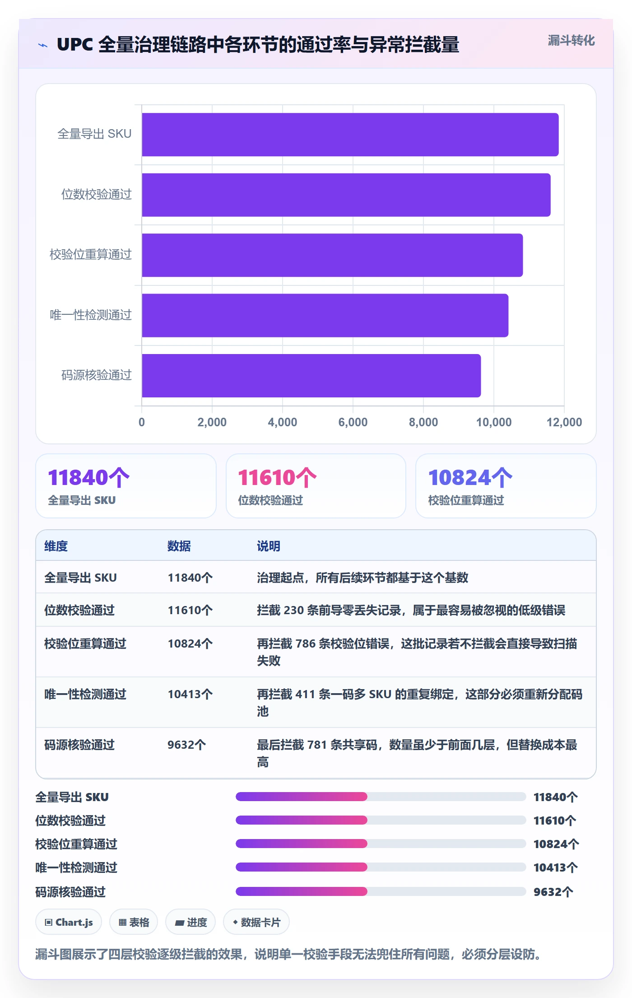Image resolution: width=632 pixels, height=998 pixels.
Task: Click the 唯一性检测通过 chart bar
Action: 325,316
